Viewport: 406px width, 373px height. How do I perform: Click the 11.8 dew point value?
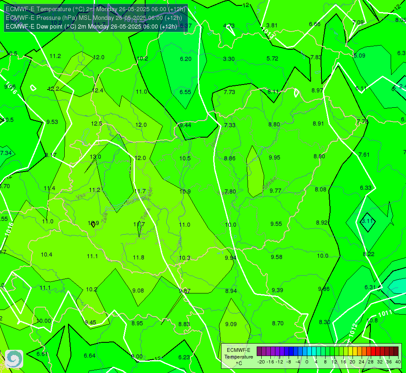pyautogui.click(x=139, y=257)
